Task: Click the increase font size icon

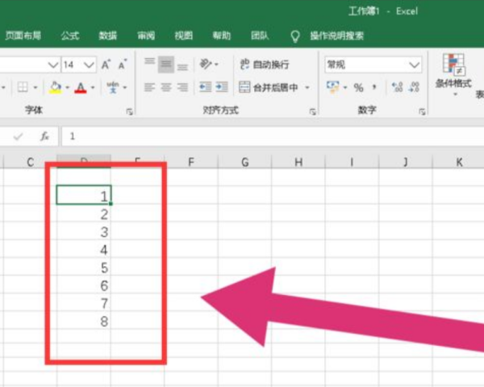Action: 106,64
